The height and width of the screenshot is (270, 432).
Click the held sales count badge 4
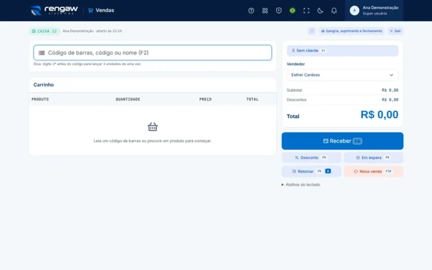coord(328,171)
